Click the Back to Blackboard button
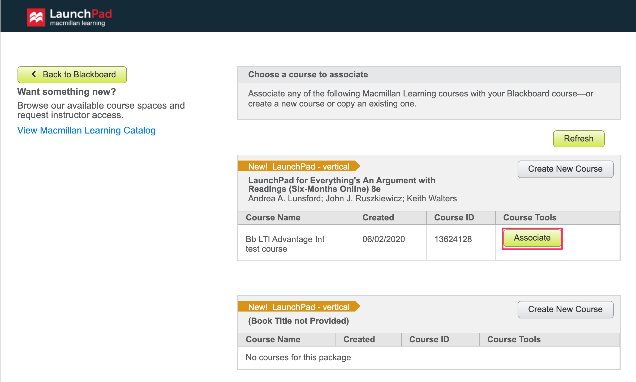The height and width of the screenshot is (382, 636). (x=72, y=74)
